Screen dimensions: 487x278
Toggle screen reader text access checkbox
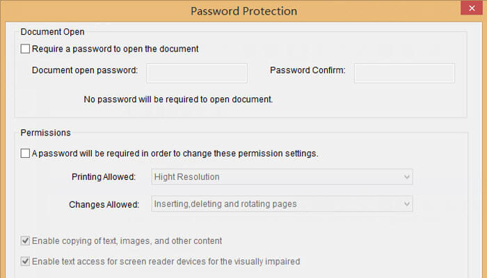coord(26,262)
